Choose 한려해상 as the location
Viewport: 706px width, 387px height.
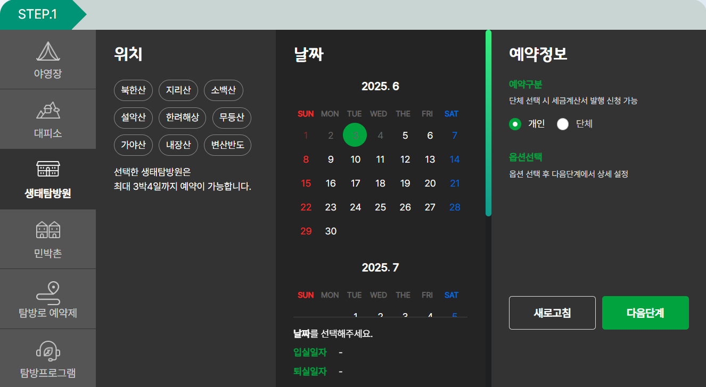[182, 117]
